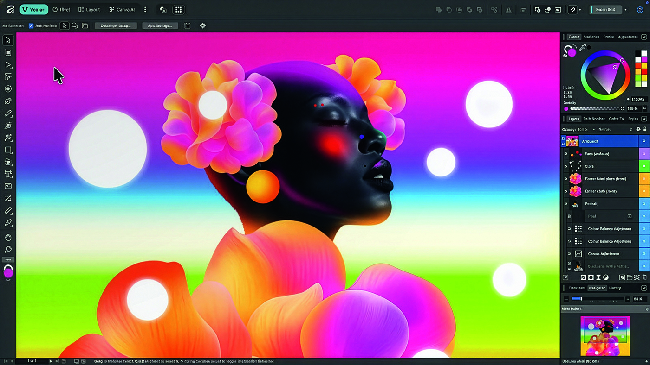This screenshot has height=365, width=650.
Task: Click the trash icon to delete layer
Action: [x=644, y=277]
